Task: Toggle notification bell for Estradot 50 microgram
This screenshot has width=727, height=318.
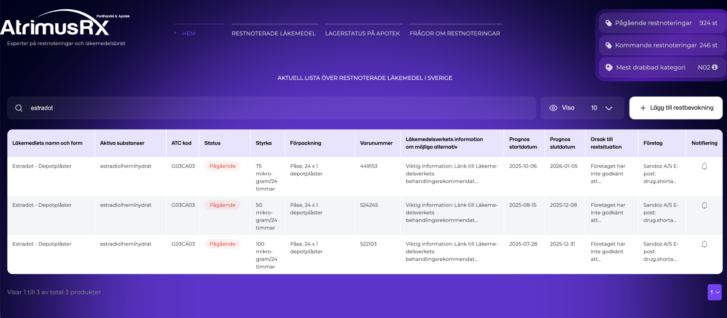Action: click(x=704, y=205)
